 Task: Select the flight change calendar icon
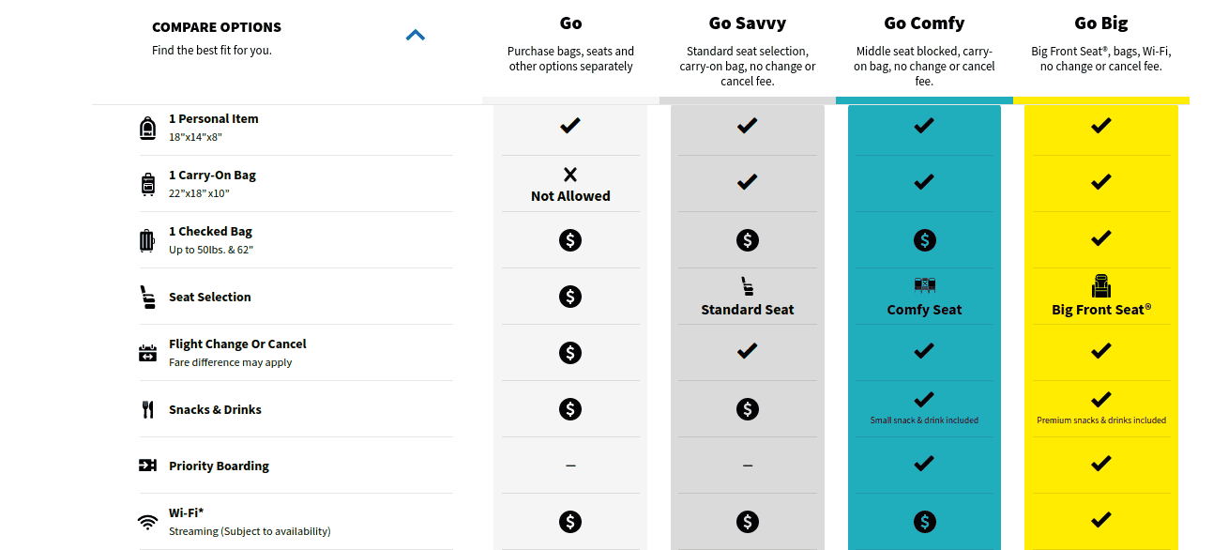point(147,351)
